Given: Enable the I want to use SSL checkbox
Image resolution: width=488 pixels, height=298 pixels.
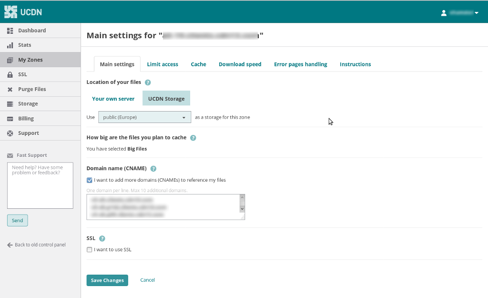Looking at the screenshot, I should pos(90,250).
